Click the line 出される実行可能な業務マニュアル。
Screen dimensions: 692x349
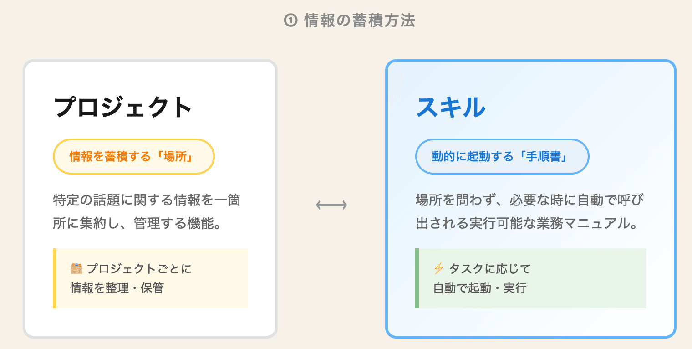tap(526, 223)
